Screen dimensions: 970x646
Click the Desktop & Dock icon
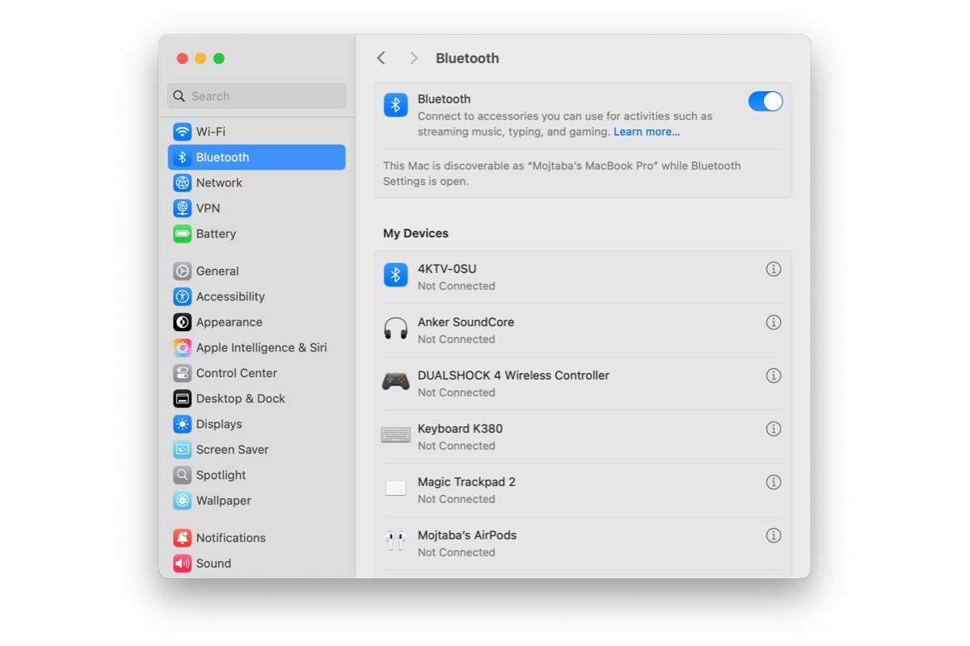pos(183,398)
